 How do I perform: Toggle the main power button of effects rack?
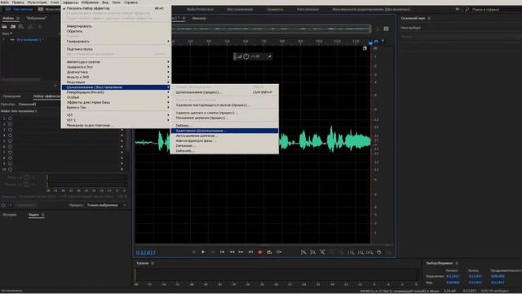(3, 205)
